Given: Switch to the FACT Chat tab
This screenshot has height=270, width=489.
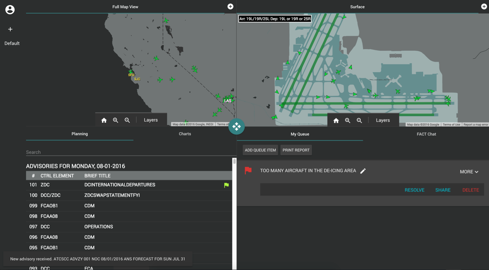Looking at the screenshot, I should (x=426, y=134).
